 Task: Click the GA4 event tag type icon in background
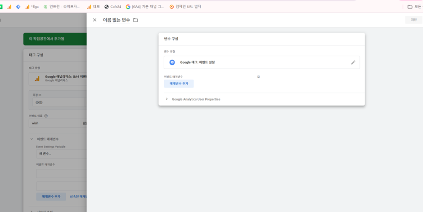pyautogui.click(x=37, y=79)
